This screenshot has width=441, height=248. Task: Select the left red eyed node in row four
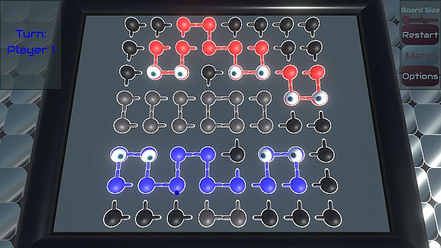click(291, 98)
